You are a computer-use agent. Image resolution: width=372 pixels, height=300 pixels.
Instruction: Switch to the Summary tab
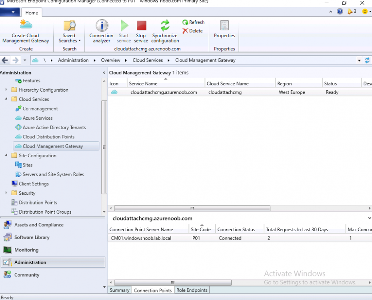120,290
